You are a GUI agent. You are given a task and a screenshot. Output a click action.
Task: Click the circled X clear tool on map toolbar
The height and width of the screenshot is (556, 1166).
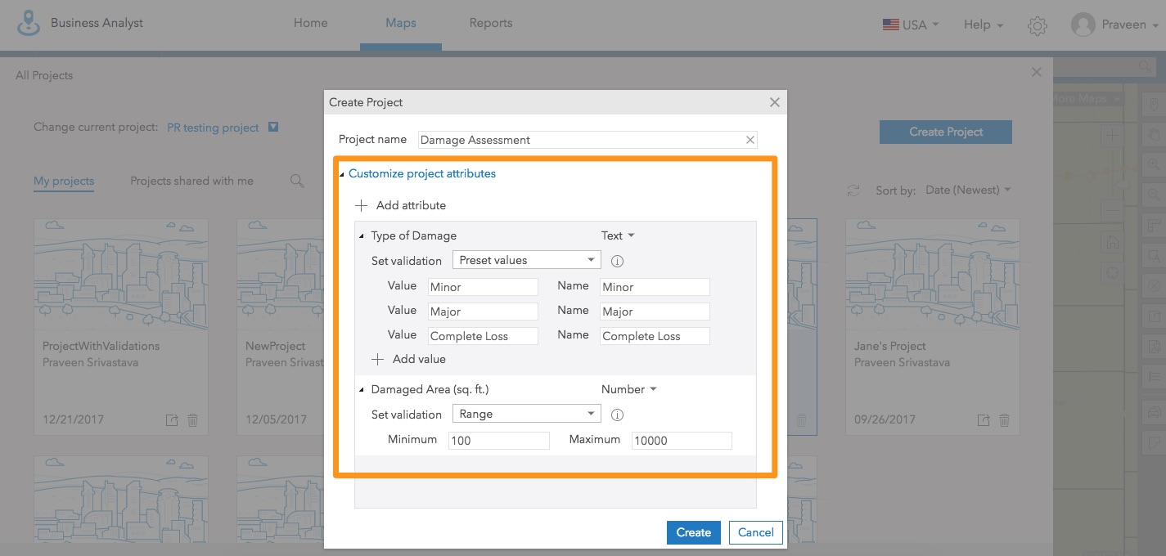1155,285
